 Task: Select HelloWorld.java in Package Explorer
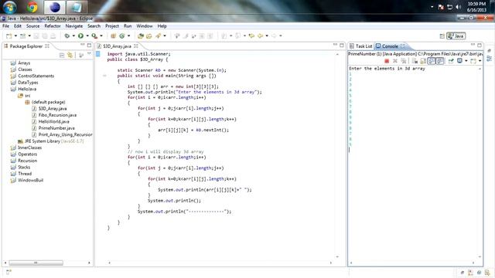[53, 122]
